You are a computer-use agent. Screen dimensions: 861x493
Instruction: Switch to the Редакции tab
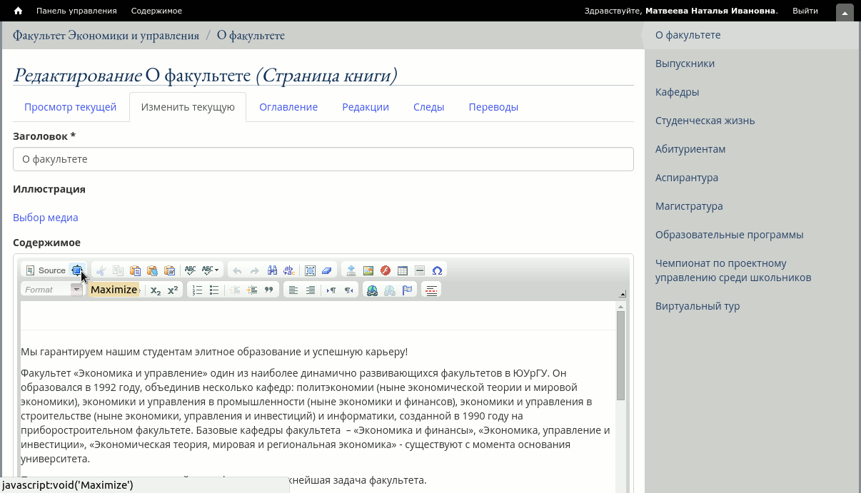pos(365,107)
